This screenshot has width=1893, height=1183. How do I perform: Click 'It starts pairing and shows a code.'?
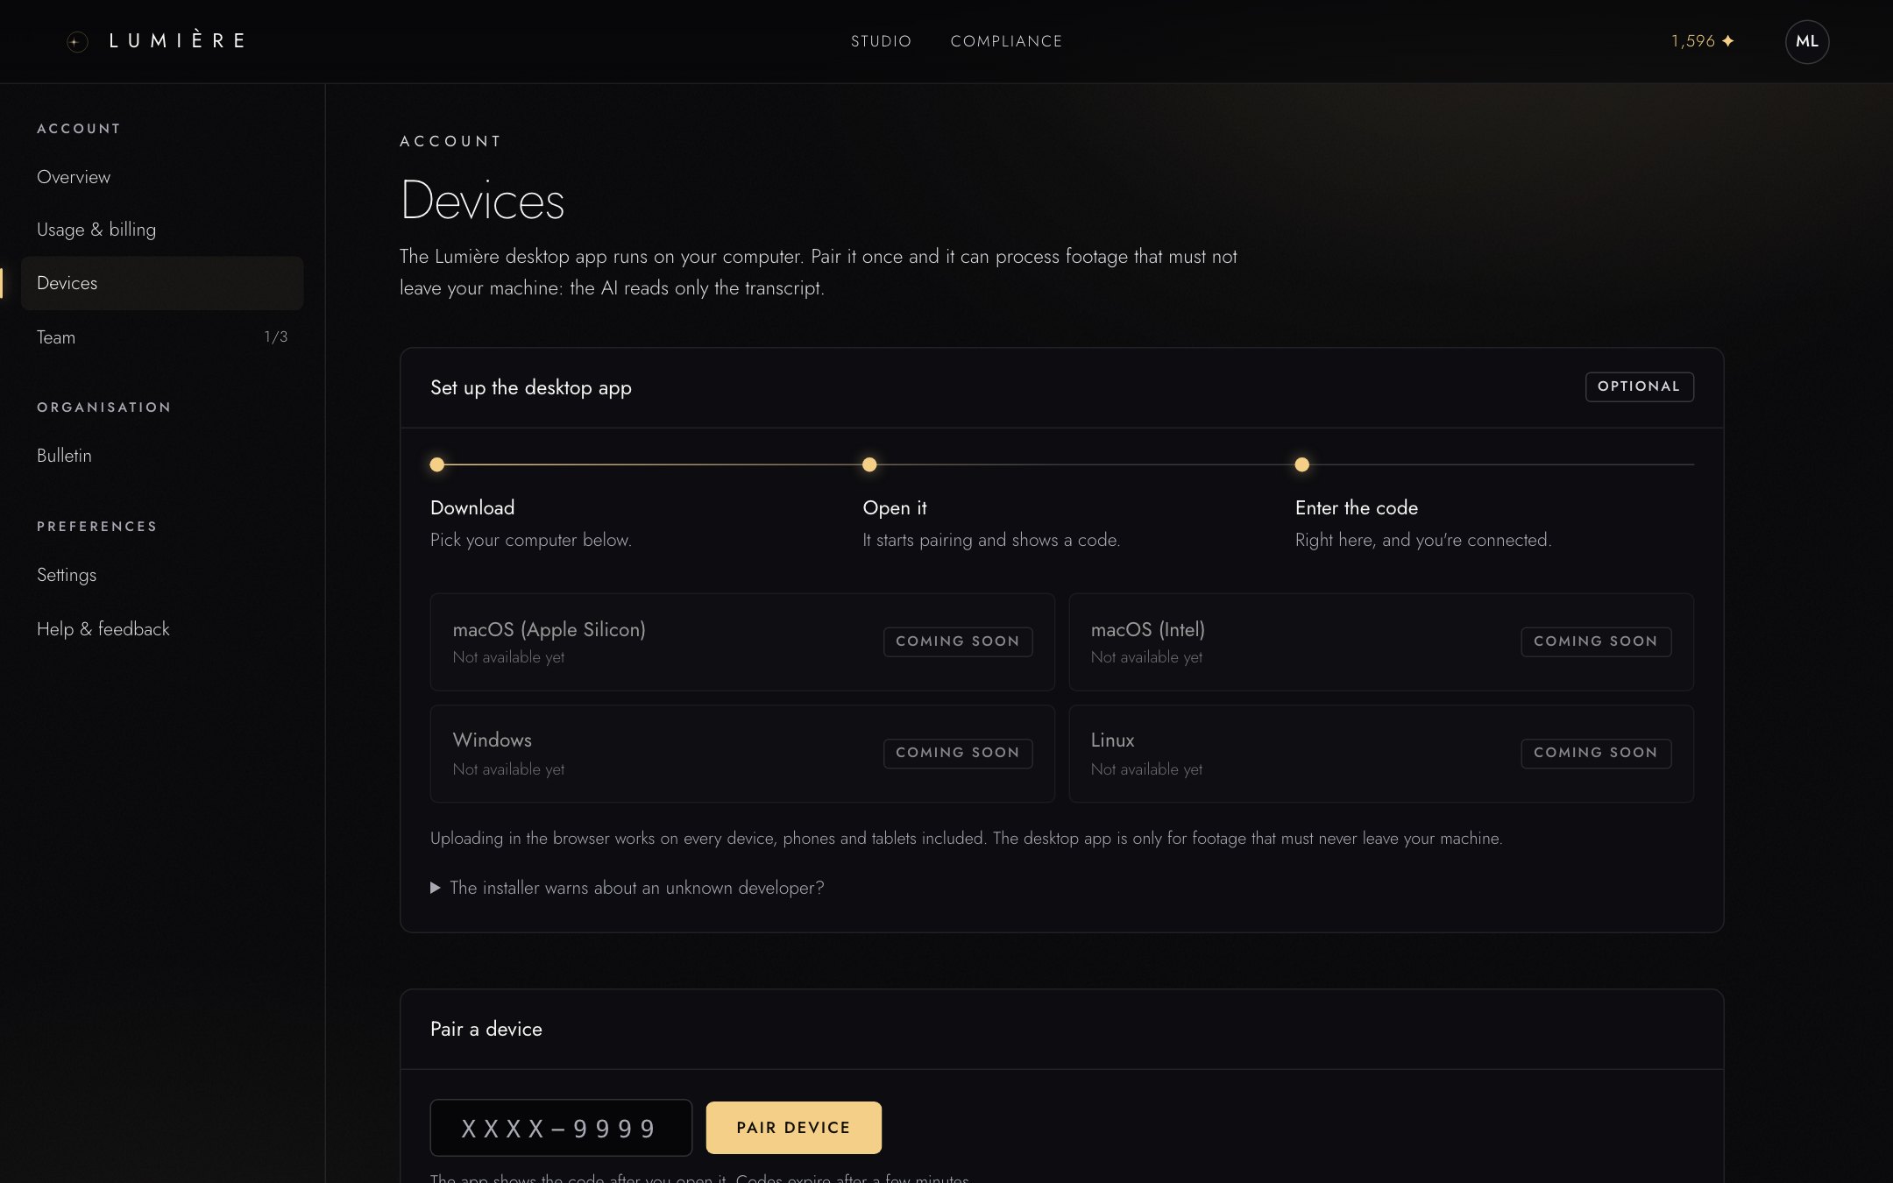tap(991, 540)
